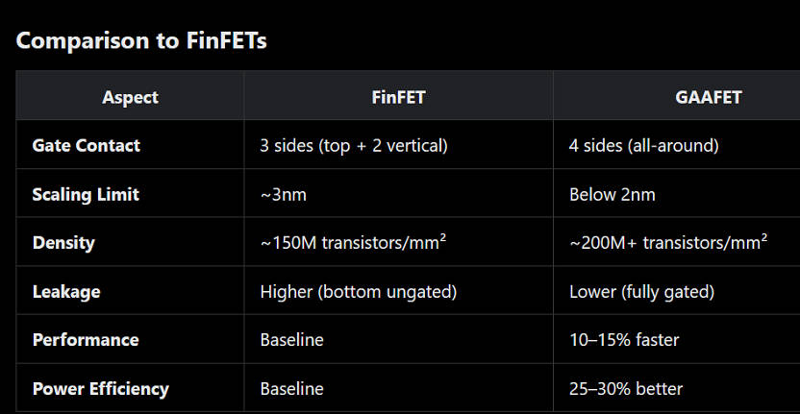
Task: Select the 'Gate Contact' row label
Action: tap(87, 145)
